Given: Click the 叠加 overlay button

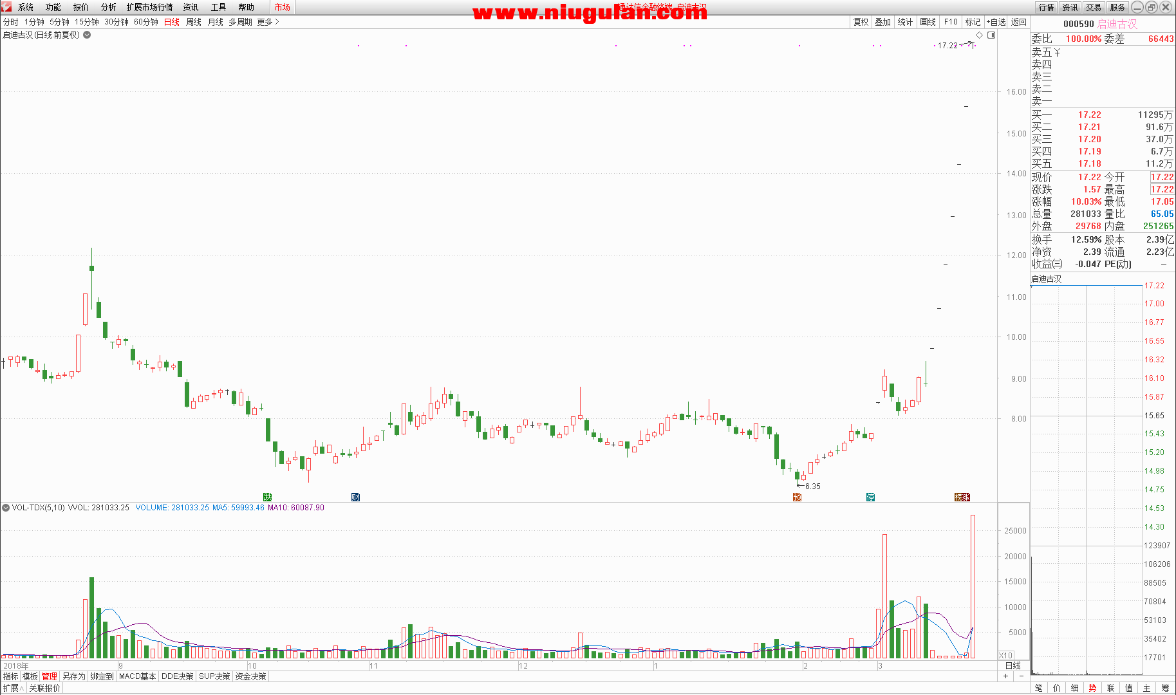Looking at the screenshot, I should click(x=883, y=22).
